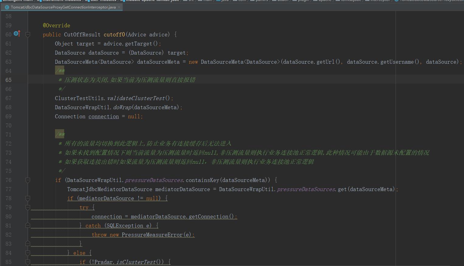Toggle the catch block fold marker on line 81
464x266 pixels.
coord(28,226)
